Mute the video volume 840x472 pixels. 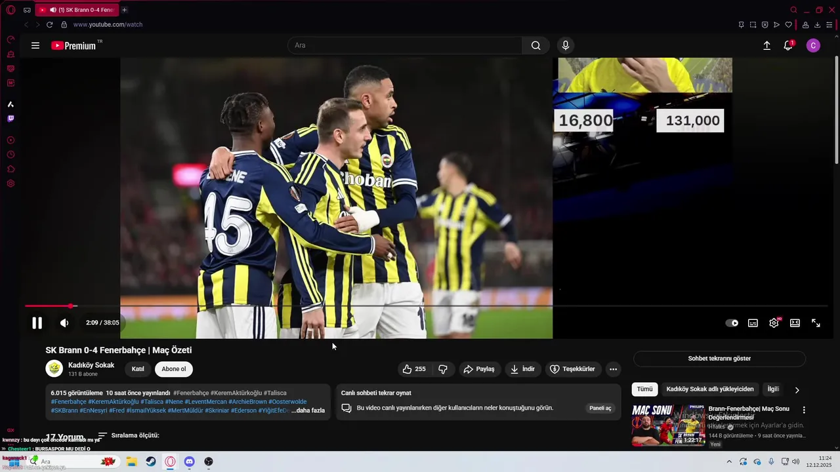64,323
